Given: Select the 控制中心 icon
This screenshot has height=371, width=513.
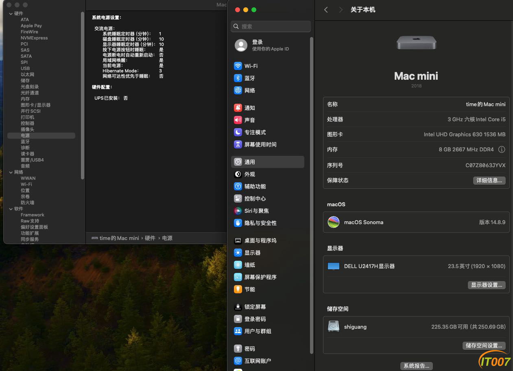Looking at the screenshot, I should 238,199.
